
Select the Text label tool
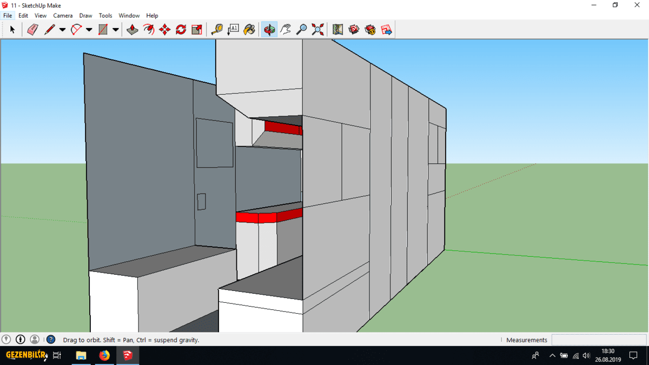pos(233,30)
